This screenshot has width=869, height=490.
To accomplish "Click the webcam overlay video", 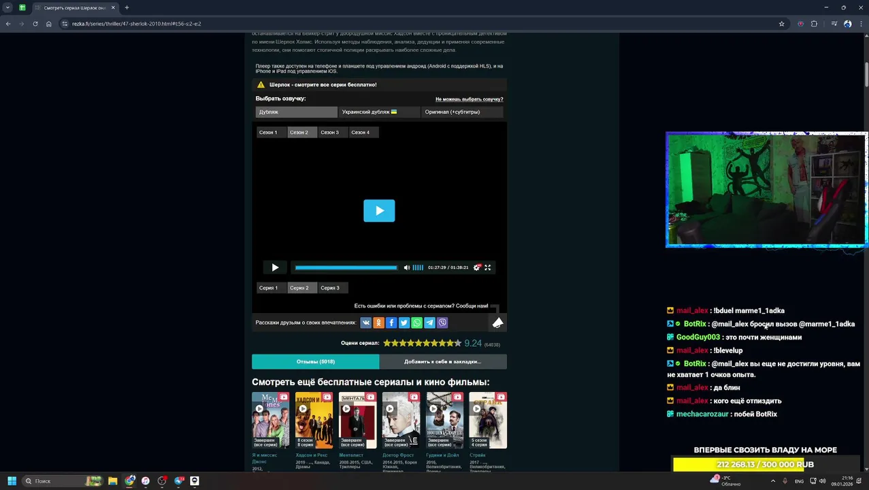I will point(766,189).
